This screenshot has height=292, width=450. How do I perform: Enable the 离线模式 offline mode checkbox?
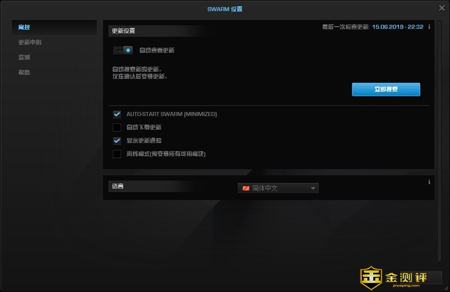tap(117, 154)
